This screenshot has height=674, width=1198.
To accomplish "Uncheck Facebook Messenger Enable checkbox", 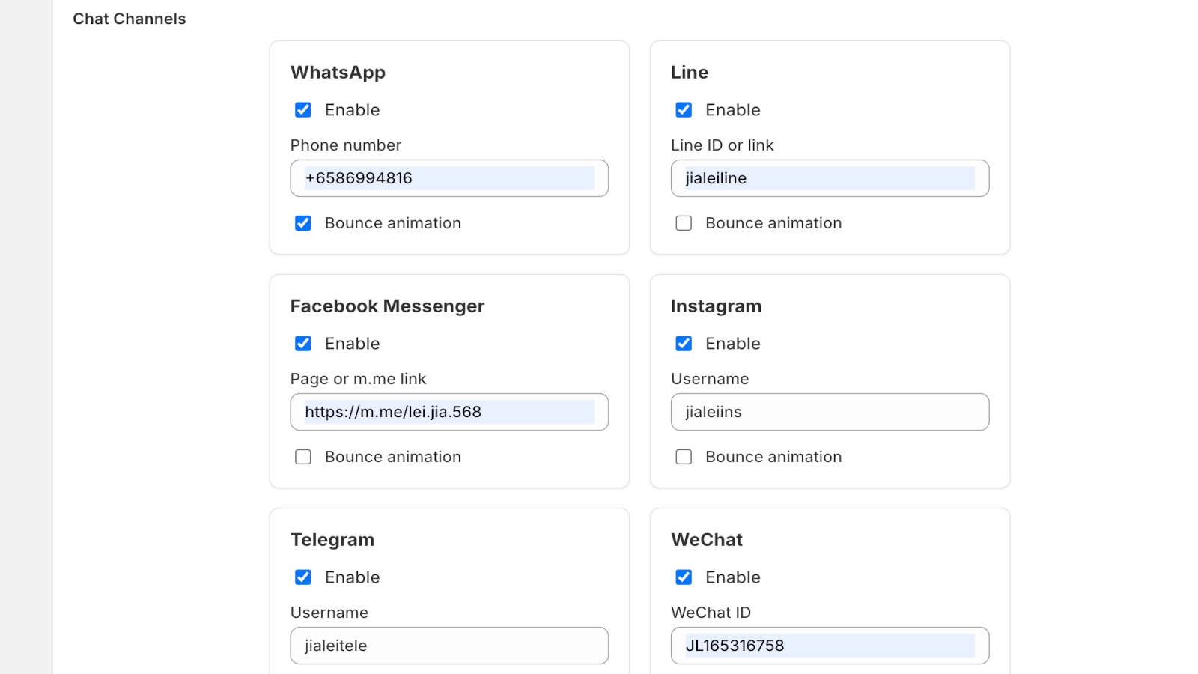I will click(303, 344).
